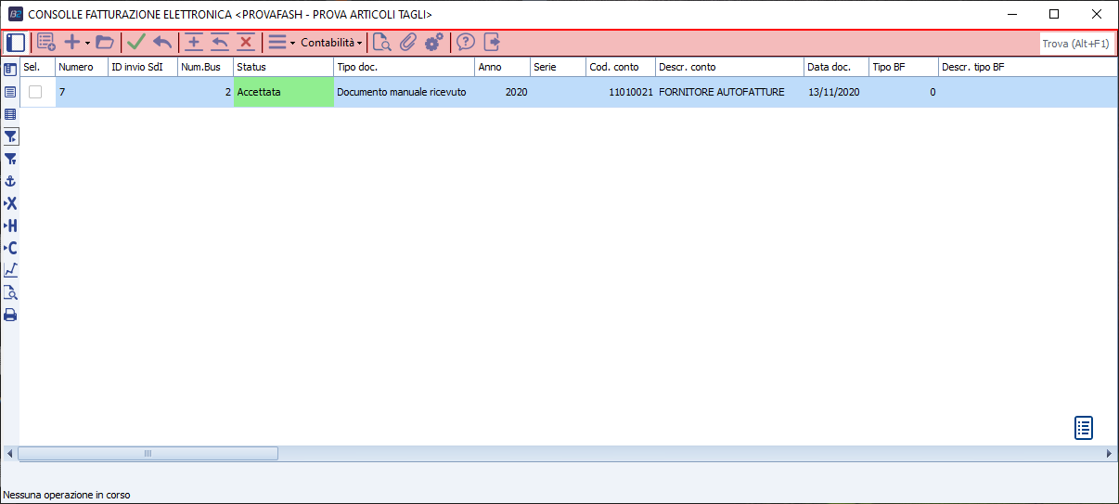Click the undo arrow icon after checkmark
1119x504 pixels.
[162, 42]
